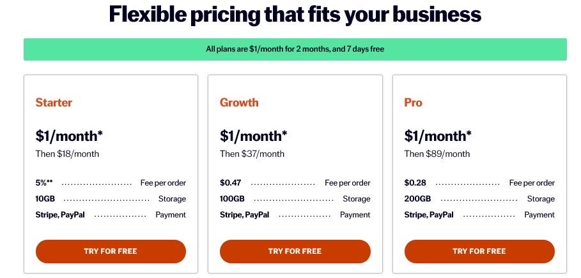Image resolution: width=581 pixels, height=278 pixels.
Task: Click the Starter plan title
Action: [54, 103]
